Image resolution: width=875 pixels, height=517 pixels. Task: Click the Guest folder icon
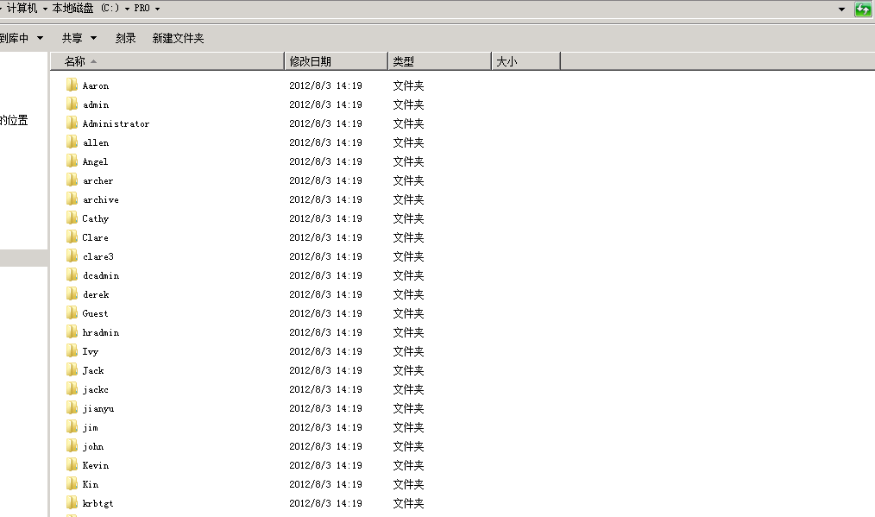pyautogui.click(x=72, y=312)
